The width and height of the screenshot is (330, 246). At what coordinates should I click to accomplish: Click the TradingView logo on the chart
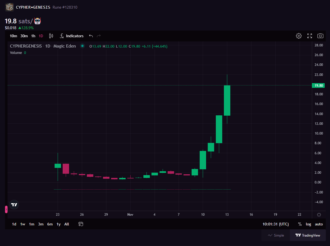14,205
